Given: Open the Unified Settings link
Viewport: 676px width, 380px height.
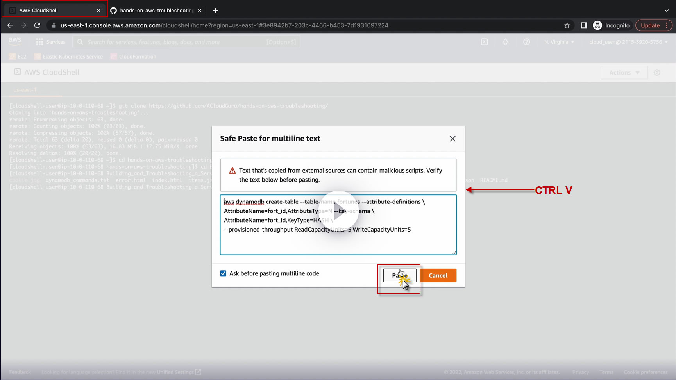Looking at the screenshot, I should pos(179,372).
